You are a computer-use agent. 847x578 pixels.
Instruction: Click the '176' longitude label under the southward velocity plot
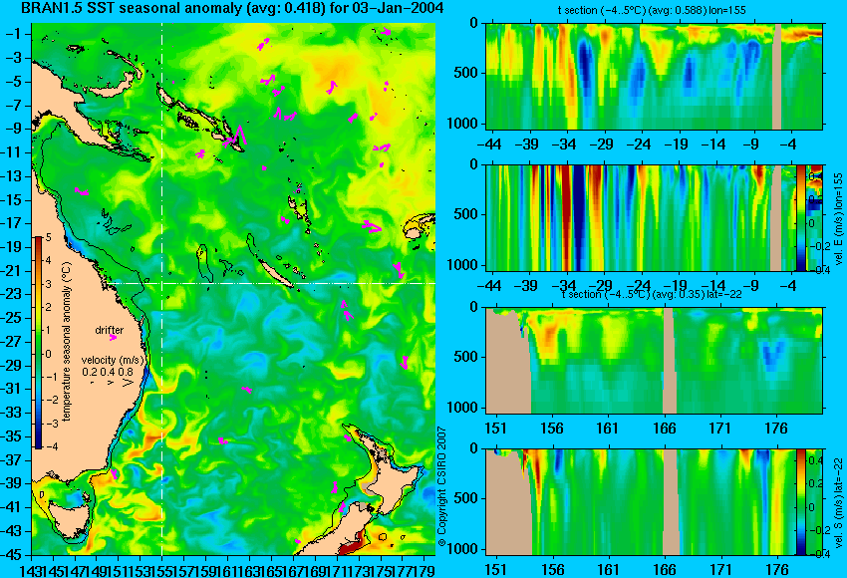tap(777, 569)
